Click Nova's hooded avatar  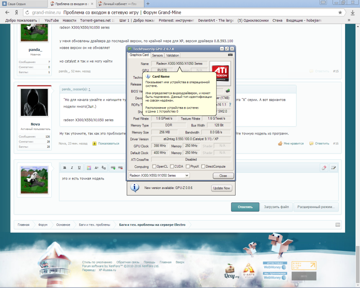click(34, 102)
